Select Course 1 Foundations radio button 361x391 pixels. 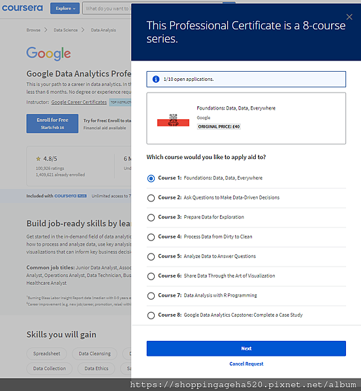pos(151,179)
